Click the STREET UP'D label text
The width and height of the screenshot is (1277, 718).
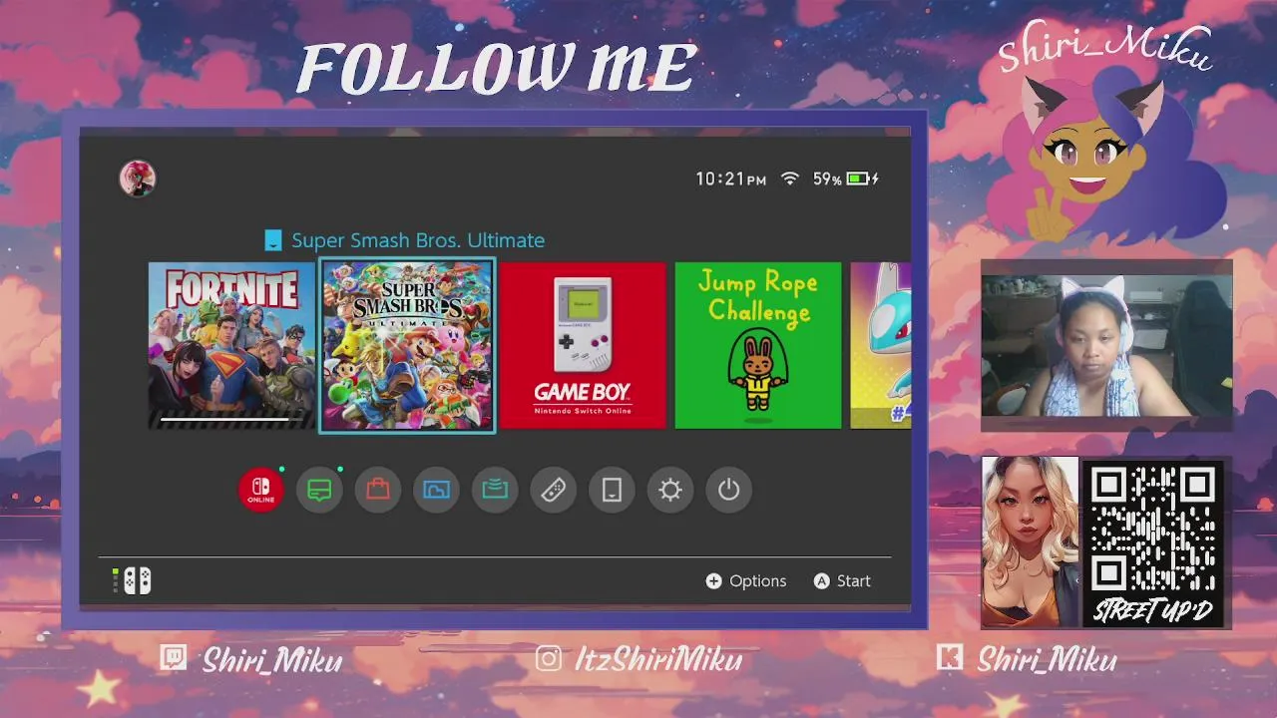[1154, 611]
